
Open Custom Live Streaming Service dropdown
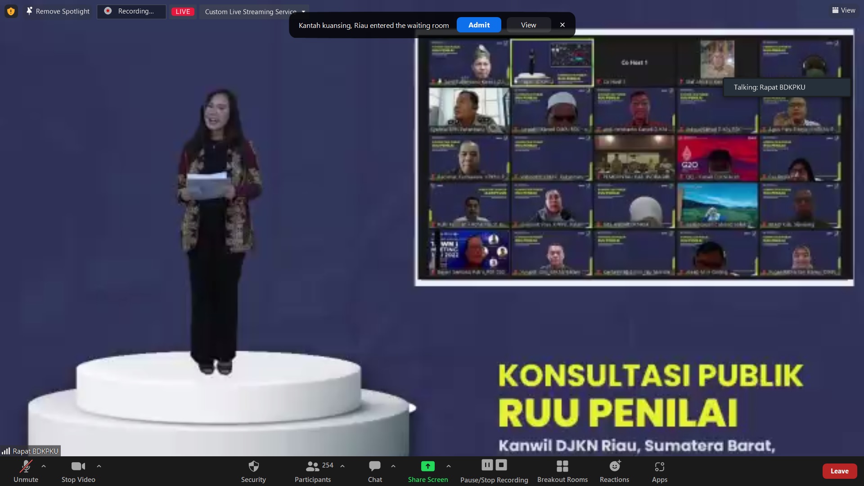click(x=303, y=12)
